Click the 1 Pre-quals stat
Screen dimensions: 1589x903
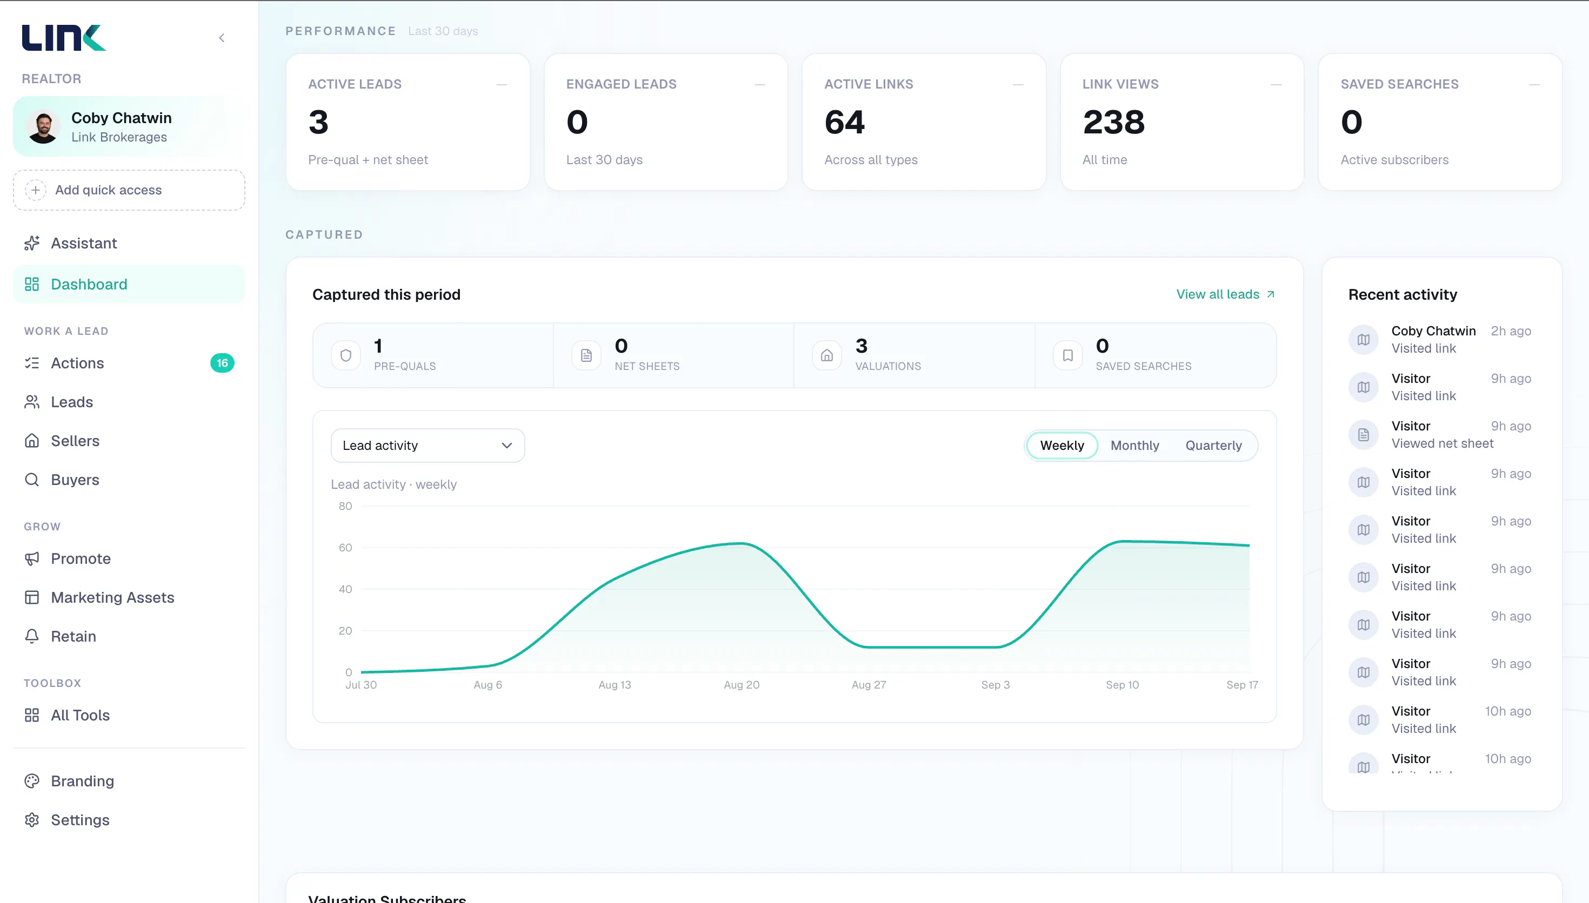(432, 355)
